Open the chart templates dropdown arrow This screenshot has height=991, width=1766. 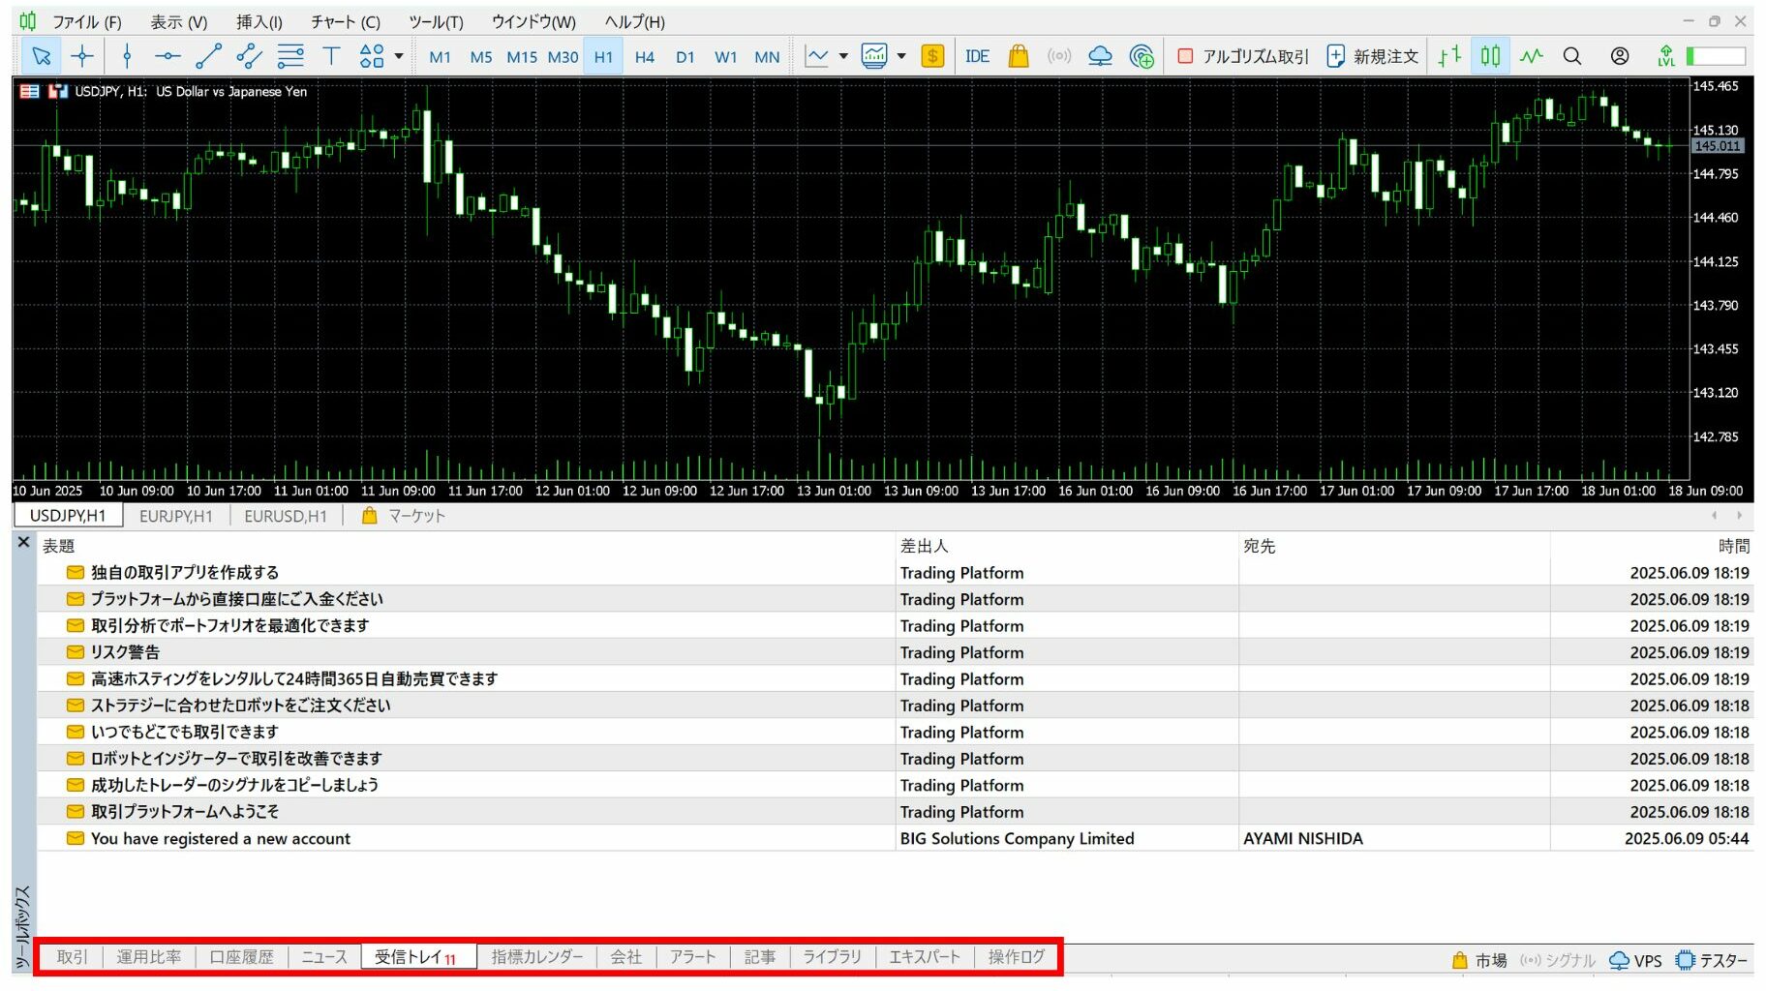point(901,56)
